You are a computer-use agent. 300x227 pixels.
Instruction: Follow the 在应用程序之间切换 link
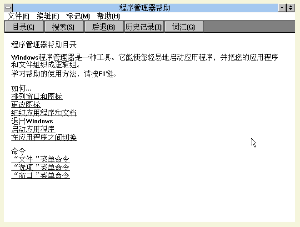(x=44, y=137)
